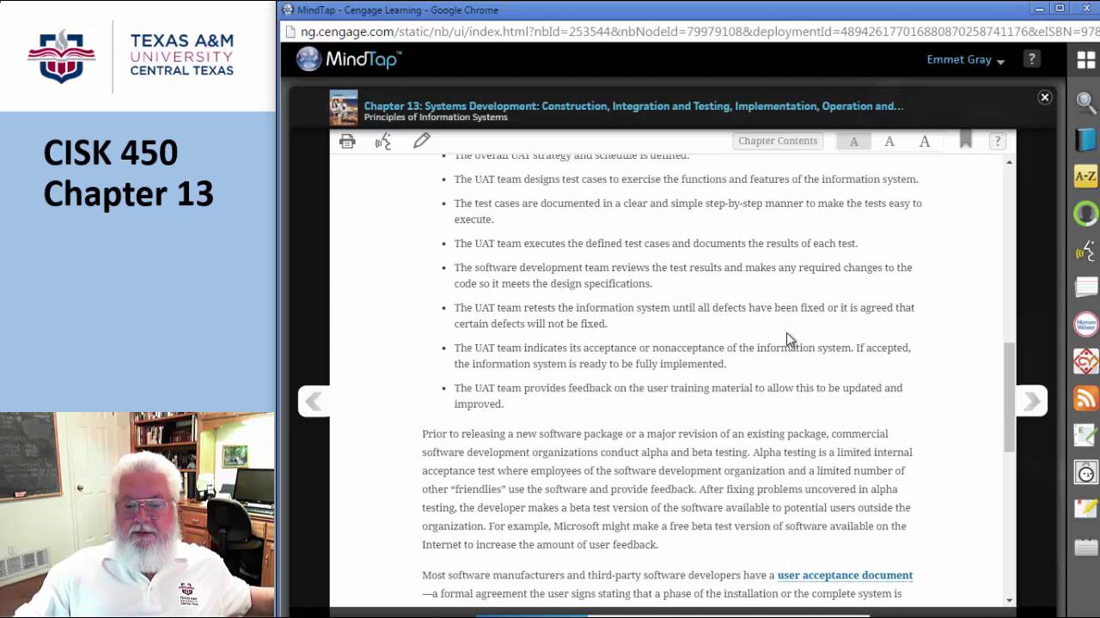Open the notepad with pencil app
Screen dimensions: 1100x618
[1086, 509]
